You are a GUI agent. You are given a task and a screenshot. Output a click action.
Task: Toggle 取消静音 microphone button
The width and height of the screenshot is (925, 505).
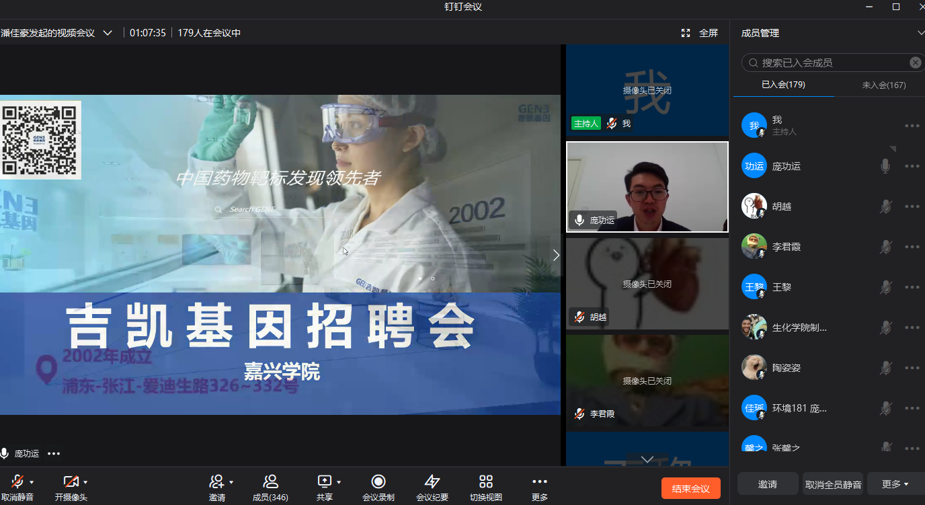[x=17, y=481]
